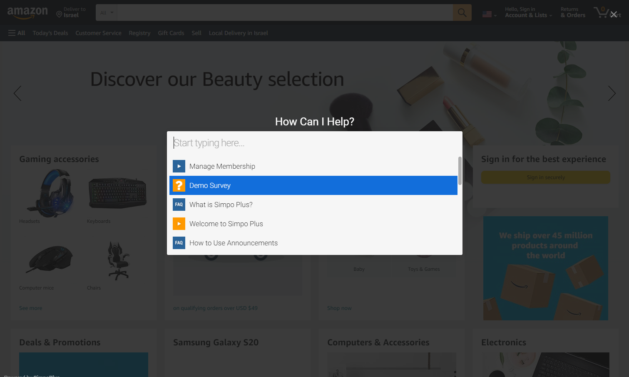
Task: Open Customer Service in navigation bar
Action: [x=99, y=33]
